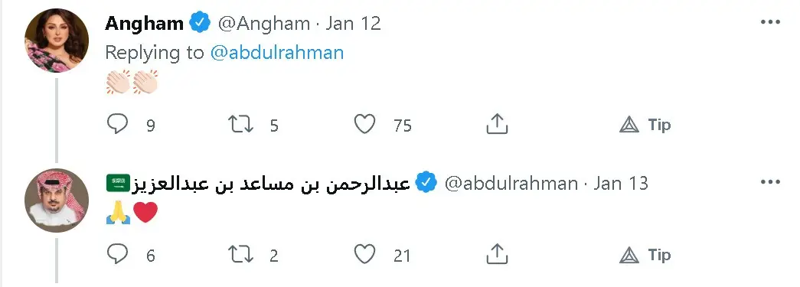This screenshot has width=800, height=287.
Task: Open more options on Angham's tweet
Action: pyautogui.click(x=770, y=22)
